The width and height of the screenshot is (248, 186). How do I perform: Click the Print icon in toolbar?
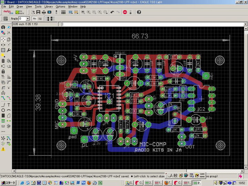point(44,12)
